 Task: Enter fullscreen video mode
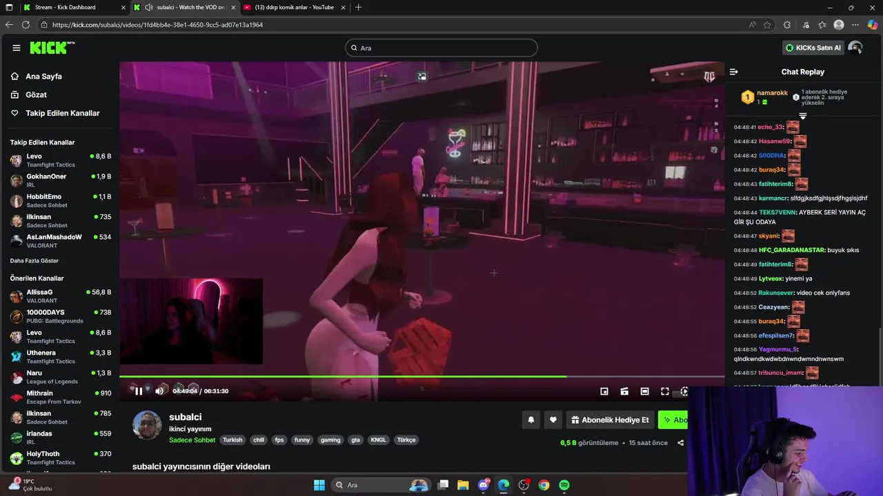[665, 391]
